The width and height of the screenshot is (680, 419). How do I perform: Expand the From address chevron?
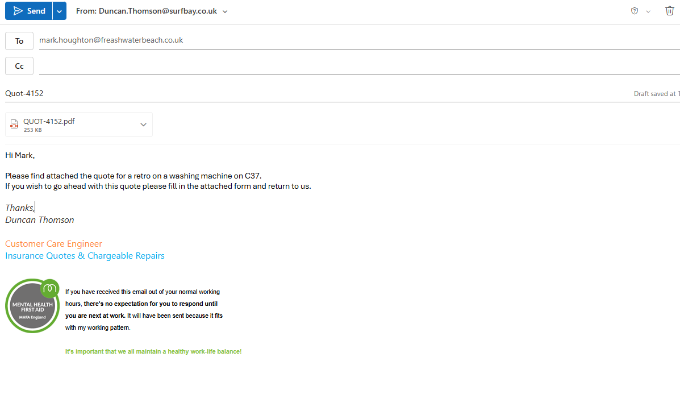coord(225,12)
